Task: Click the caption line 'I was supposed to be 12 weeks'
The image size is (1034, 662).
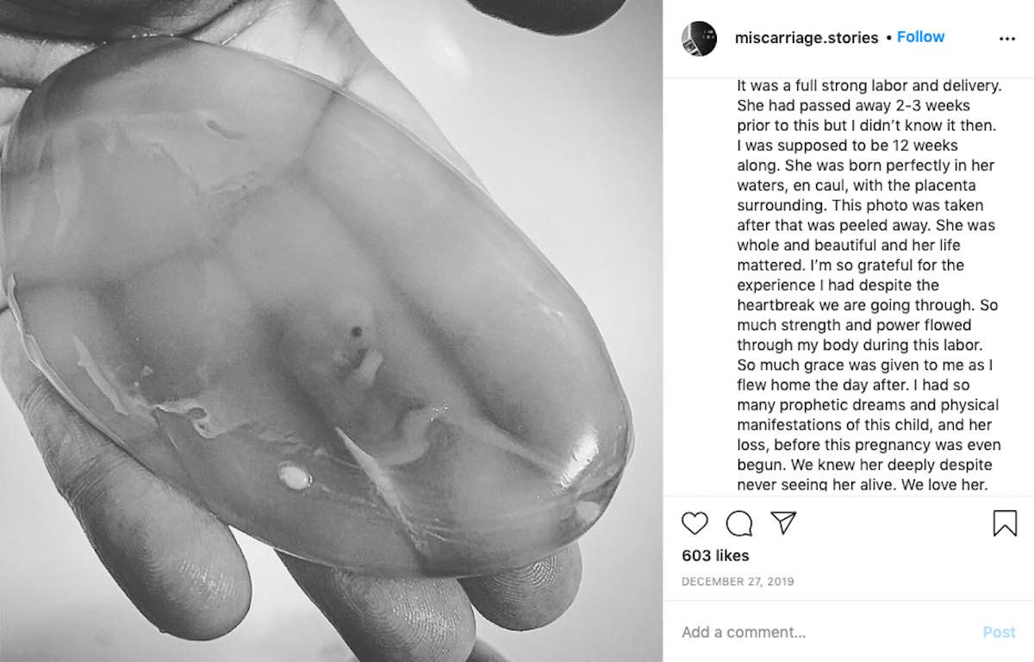Action: 847,146
